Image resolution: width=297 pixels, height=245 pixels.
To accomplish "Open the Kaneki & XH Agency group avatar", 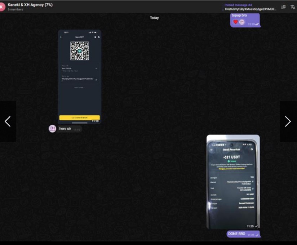I will [x=3, y=7].
